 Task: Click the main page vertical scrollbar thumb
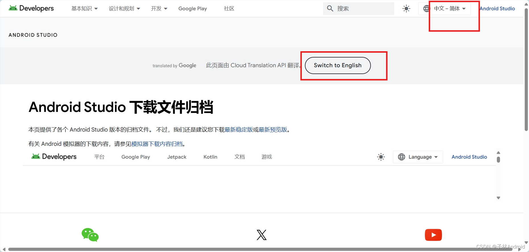pos(526,70)
